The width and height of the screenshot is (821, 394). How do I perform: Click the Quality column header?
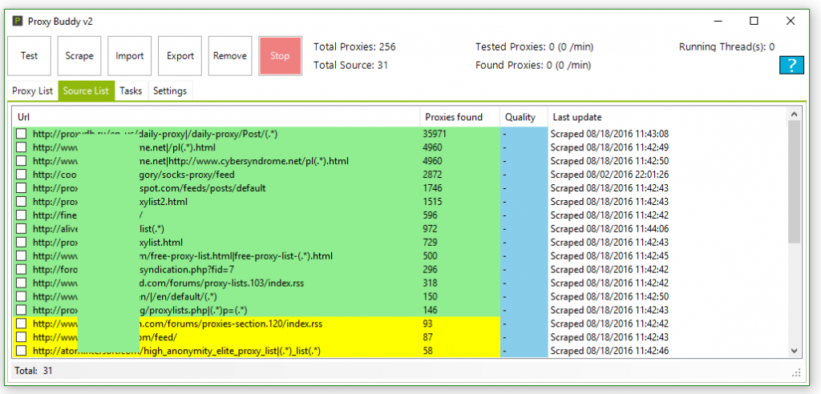tap(520, 117)
